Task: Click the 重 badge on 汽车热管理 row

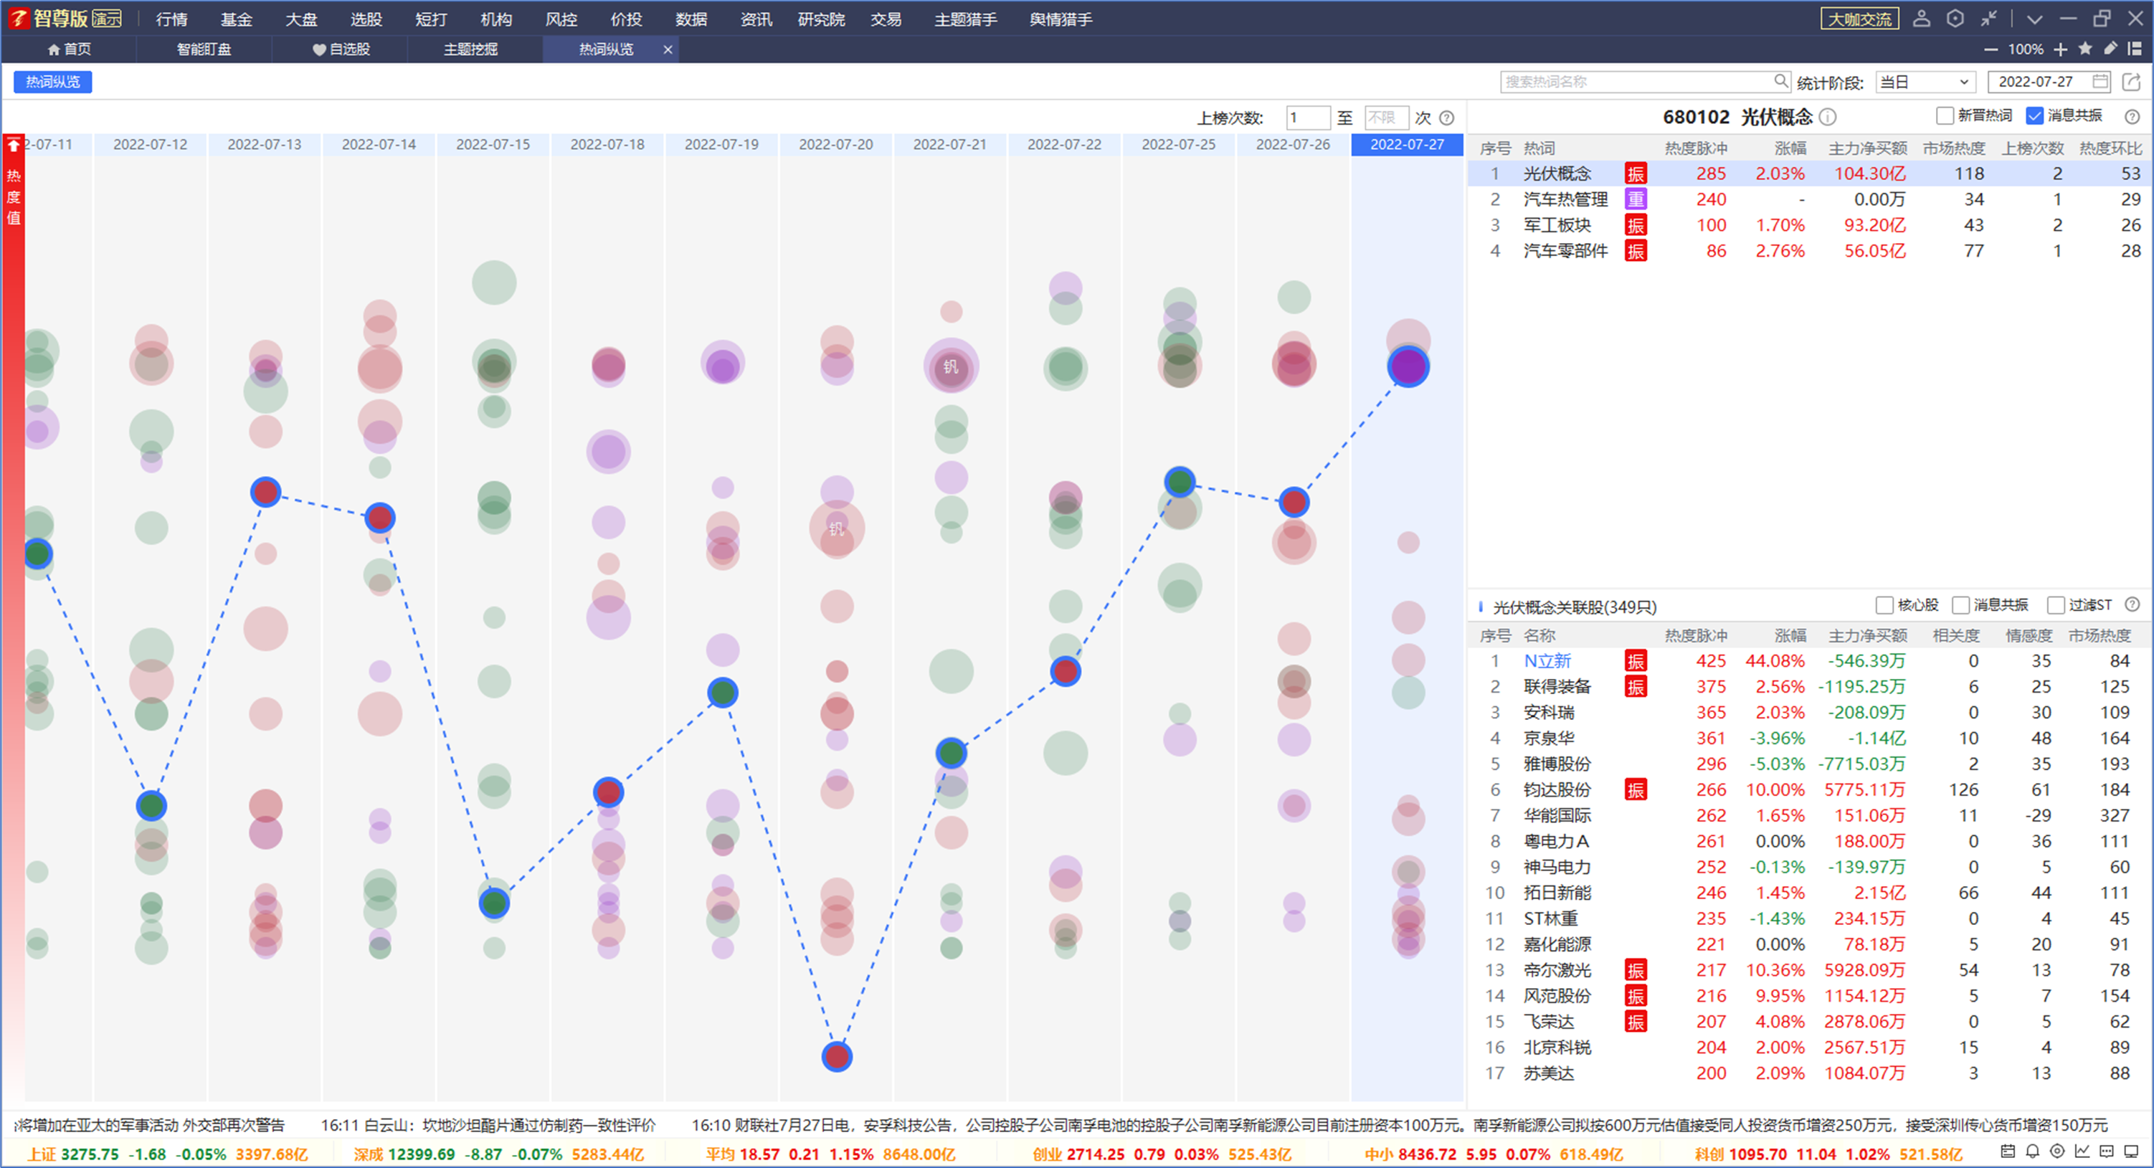Action: tap(1636, 200)
